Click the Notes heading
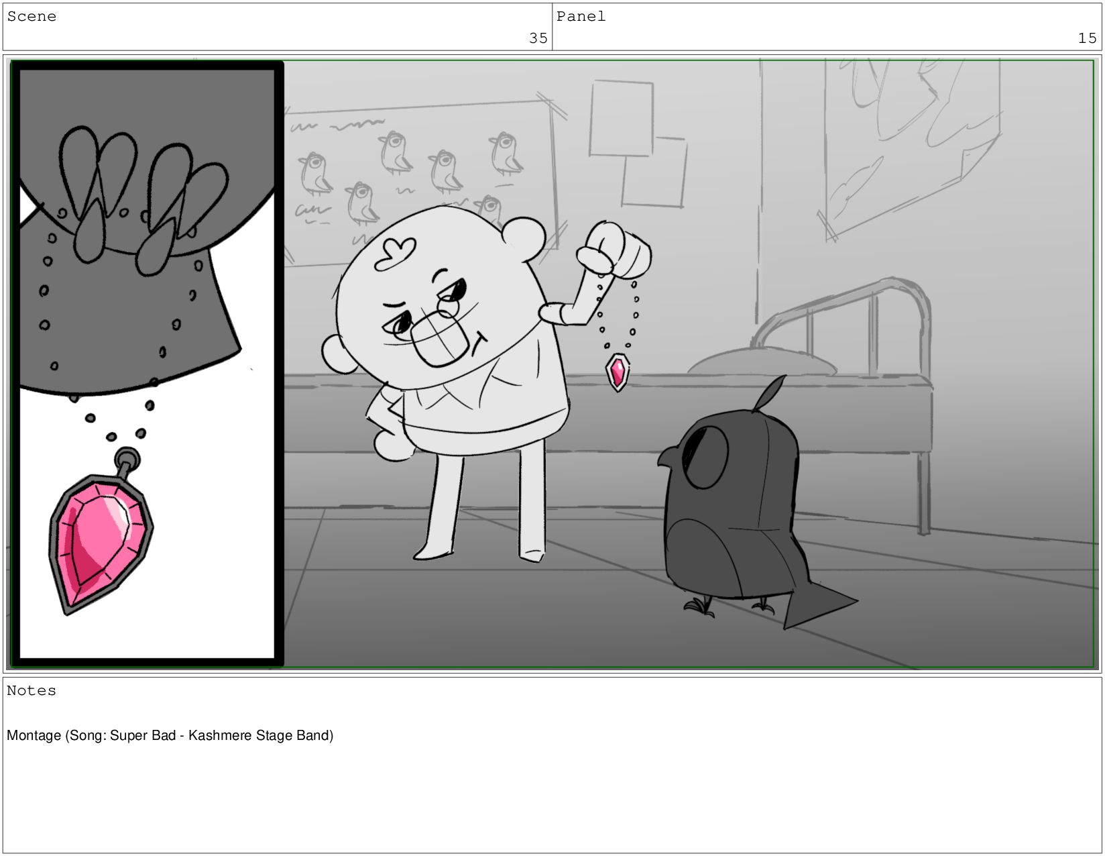The image size is (1105, 856). [x=32, y=690]
